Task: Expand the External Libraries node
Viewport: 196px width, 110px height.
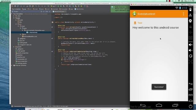Action: 12,65
